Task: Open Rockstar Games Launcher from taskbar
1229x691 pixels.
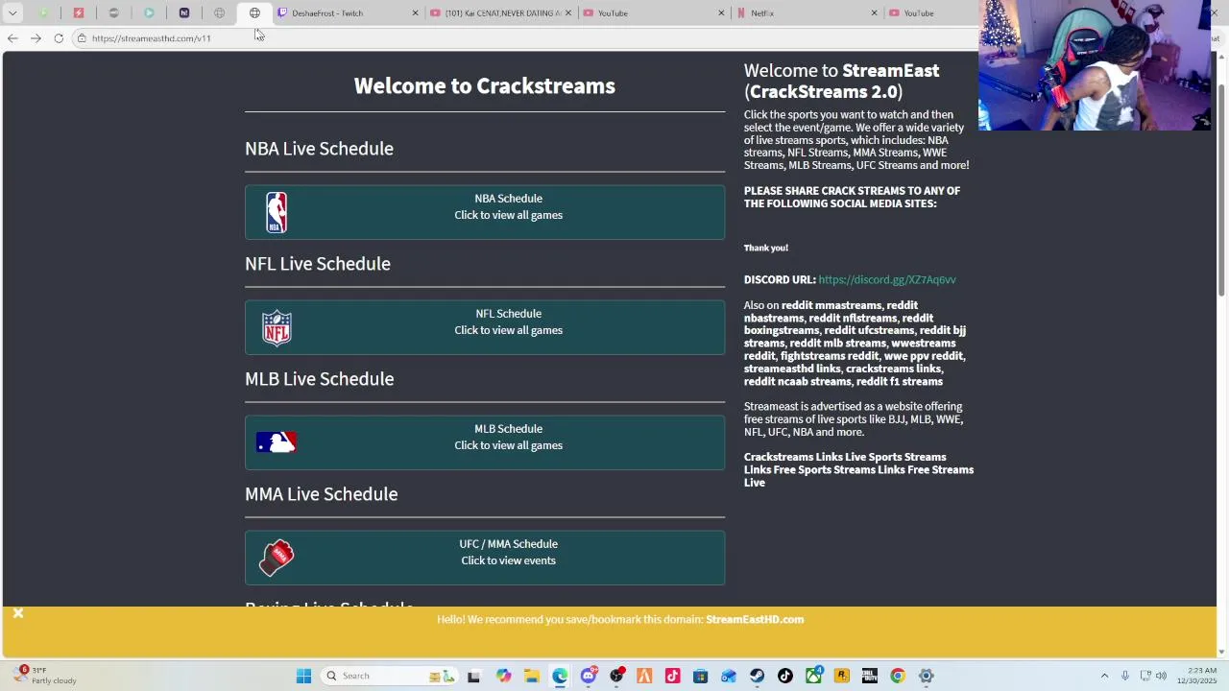Action: click(841, 676)
